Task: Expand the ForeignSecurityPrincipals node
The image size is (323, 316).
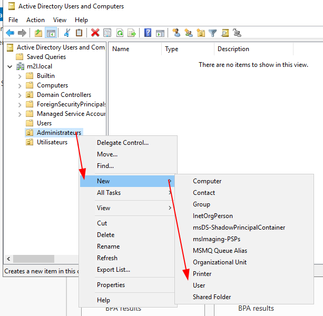Action: 19,105
